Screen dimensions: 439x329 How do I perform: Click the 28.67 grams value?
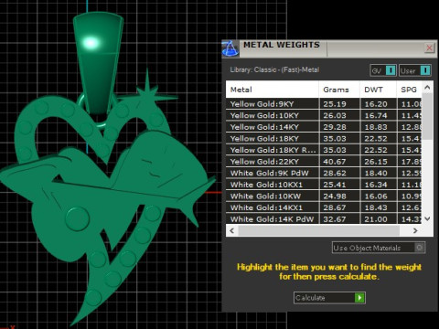tap(335, 207)
